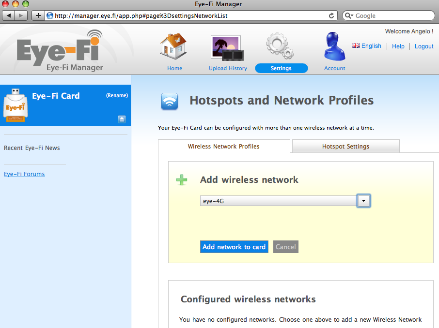Image resolution: width=439 pixels, height=328 pixels.
Task: Open the eye-4G network selection box
Action: coord(278,201)
